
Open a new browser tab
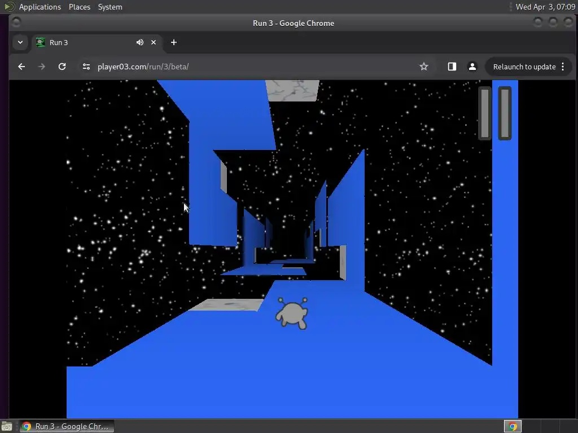pyautogui.click(x=174, y=42)
